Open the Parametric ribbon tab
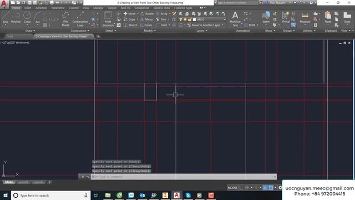Viewport: 355px width, 200px height. pos(58,8)
